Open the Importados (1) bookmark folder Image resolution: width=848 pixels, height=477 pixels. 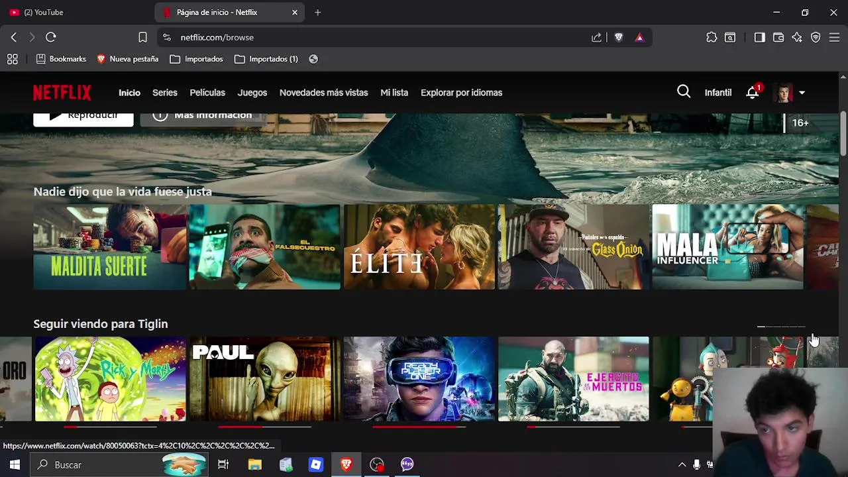(x=266, y=59)
